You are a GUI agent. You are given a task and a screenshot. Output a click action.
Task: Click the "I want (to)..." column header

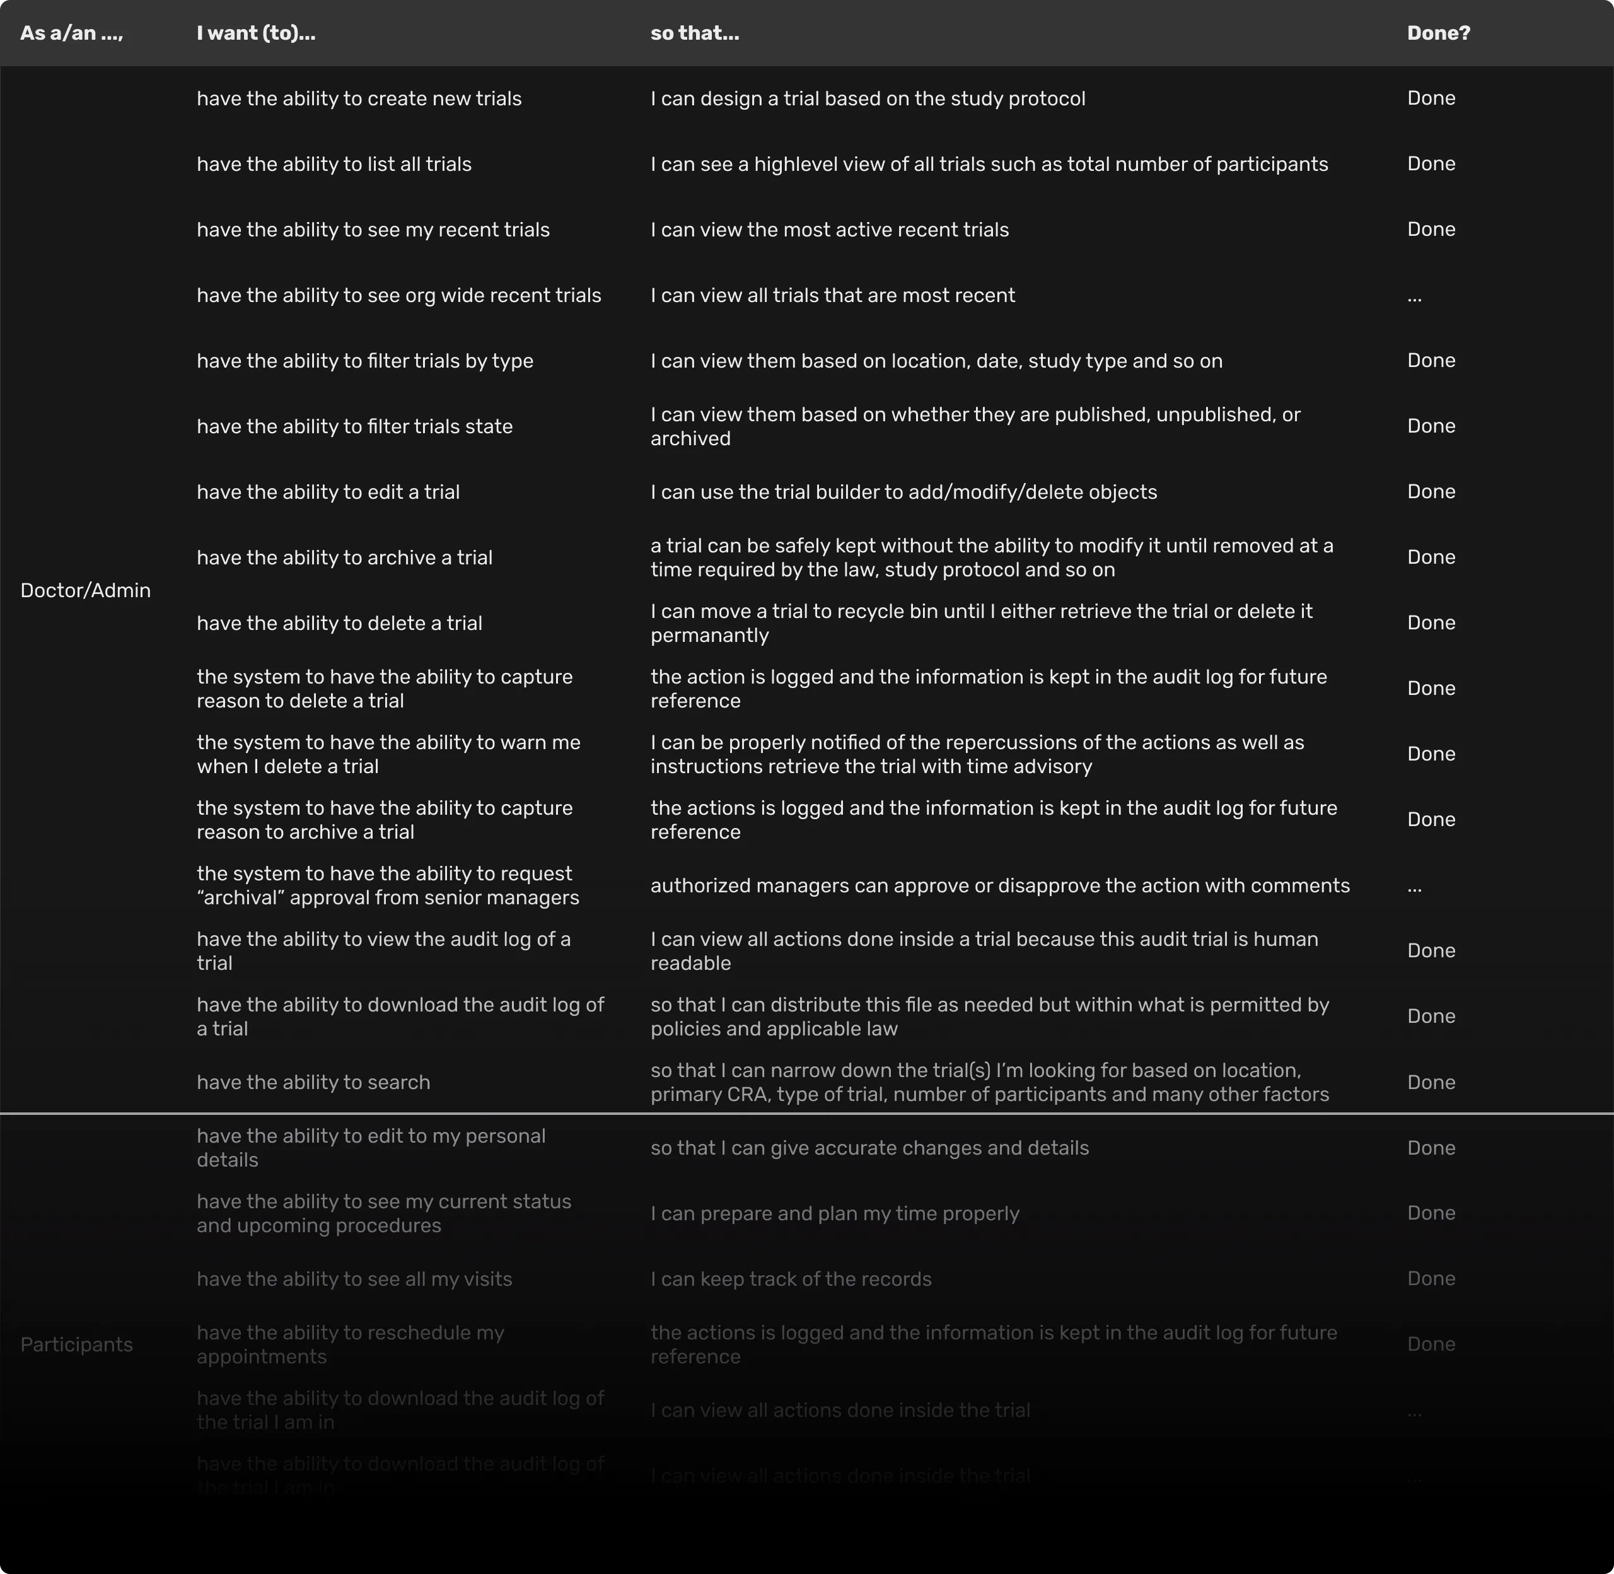click(x=256, y=33)
